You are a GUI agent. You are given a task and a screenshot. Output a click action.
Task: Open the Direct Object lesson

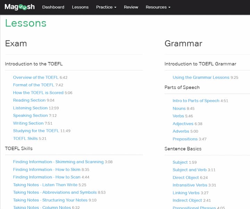tap(186, 178)
